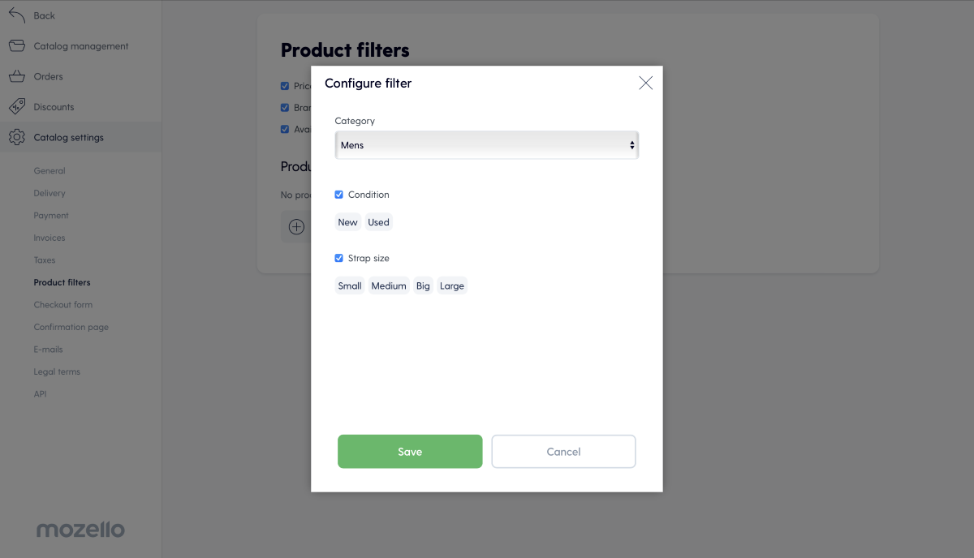Open the Catalog management folder icon
Viewport: 974px width, 558px height.
click(x=17, y=46)
